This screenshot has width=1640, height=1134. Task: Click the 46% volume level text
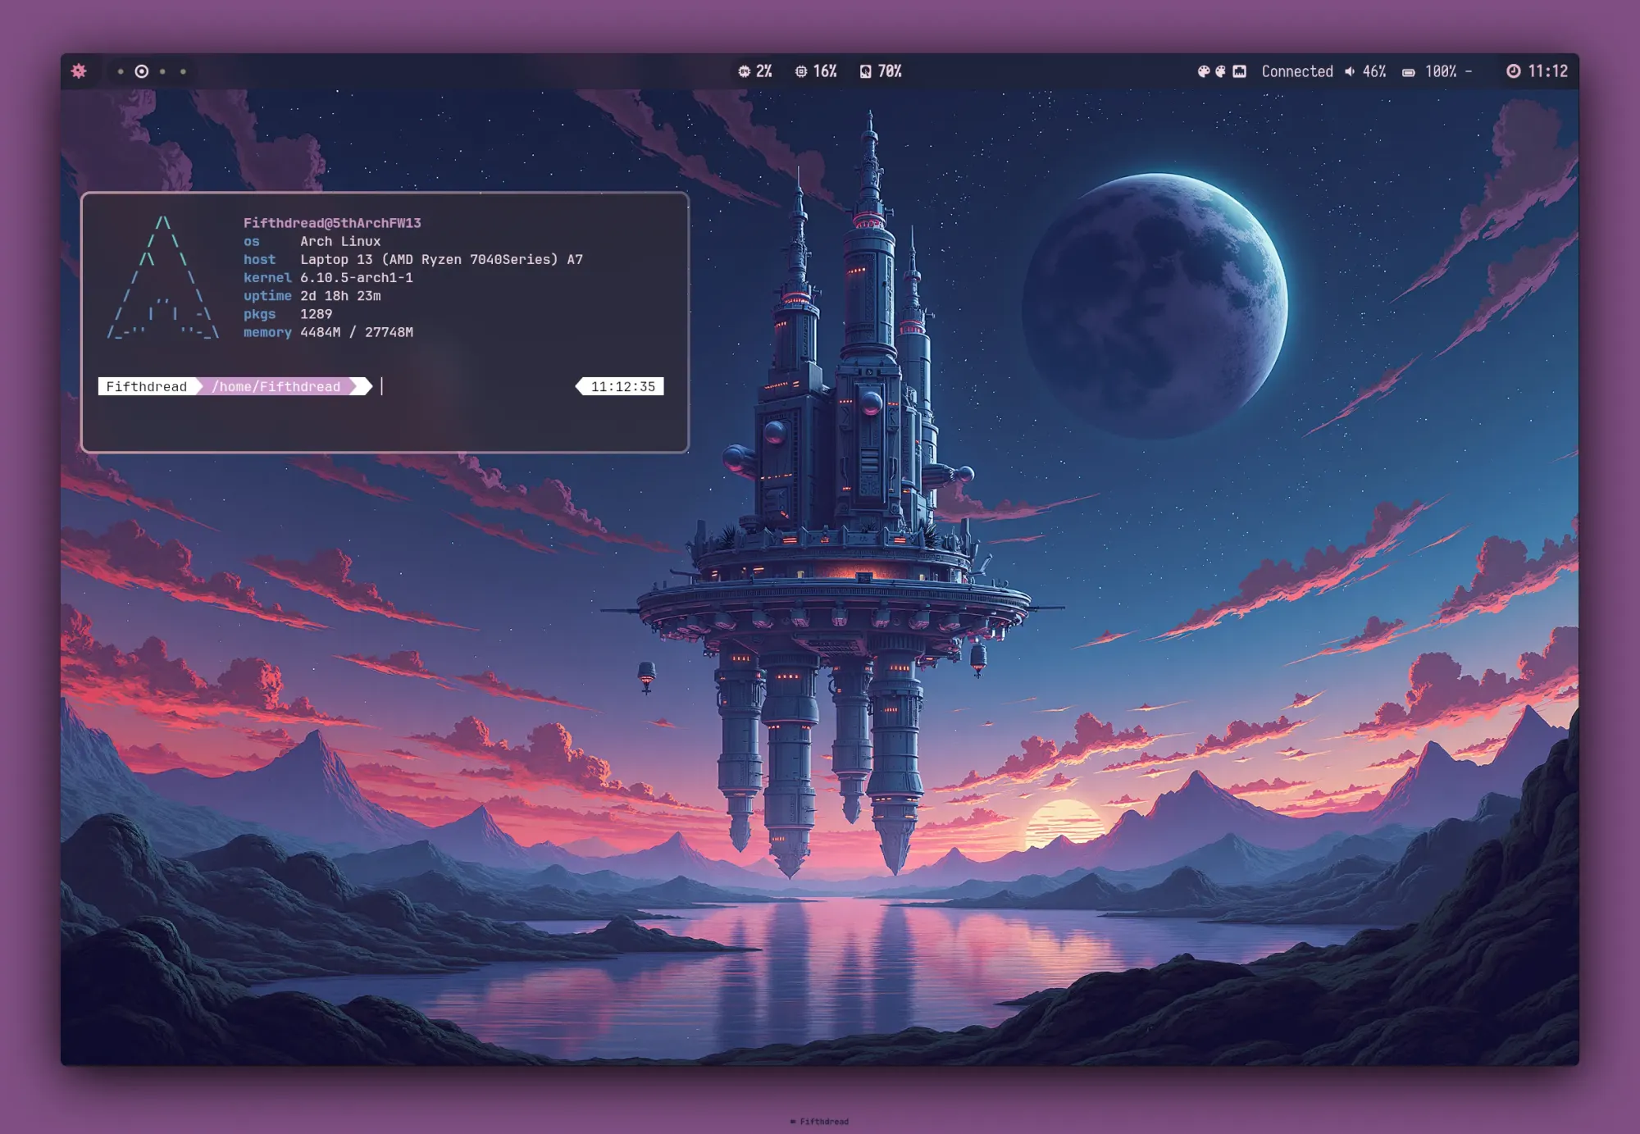coord(1374,71)
